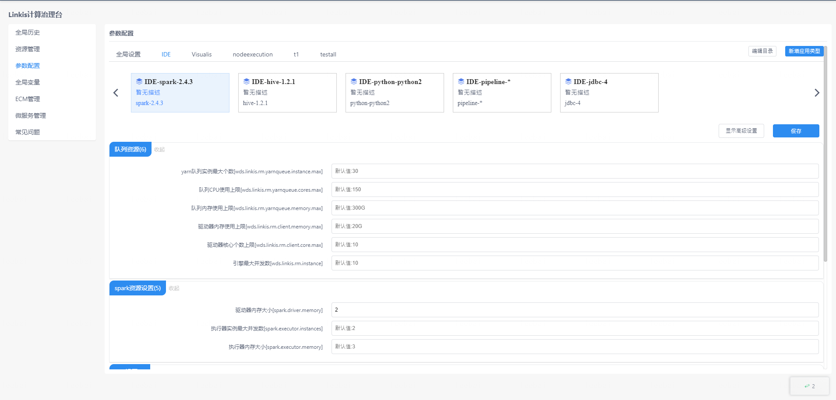
Task: Open the nodeexecution tab
Action: pos(253,54)
